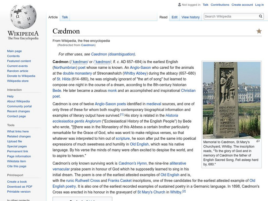Click What links here
This screenshot has height=201, width=268.
[18, 131]
